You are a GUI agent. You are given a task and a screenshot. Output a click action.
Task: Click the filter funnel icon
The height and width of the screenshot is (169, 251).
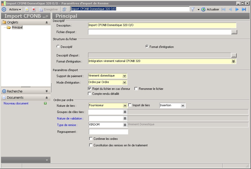[193, 9]
